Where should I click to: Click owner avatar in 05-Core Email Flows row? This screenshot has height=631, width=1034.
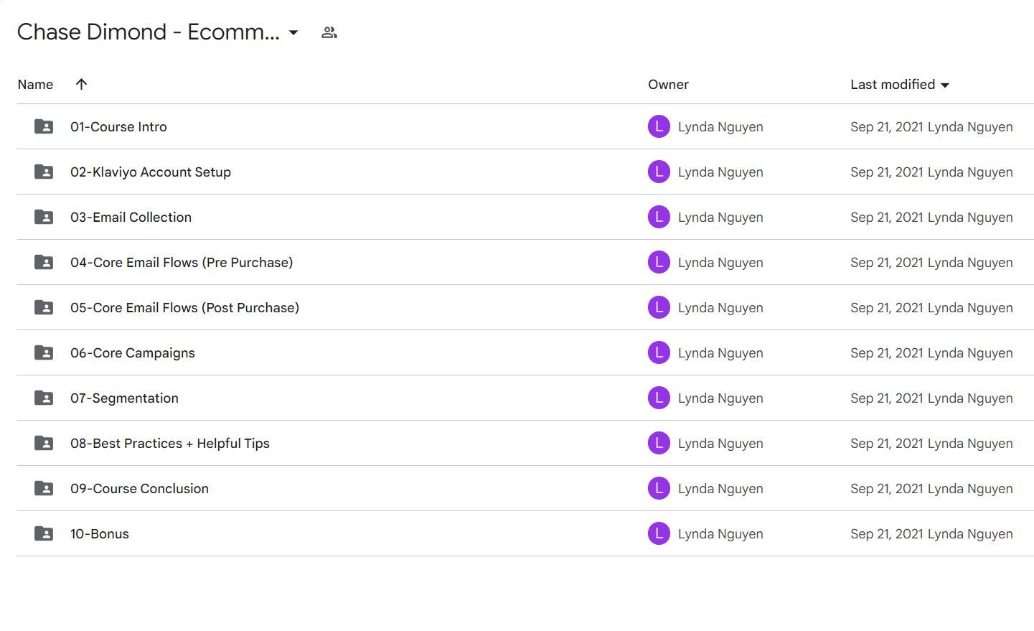point(659,307)
